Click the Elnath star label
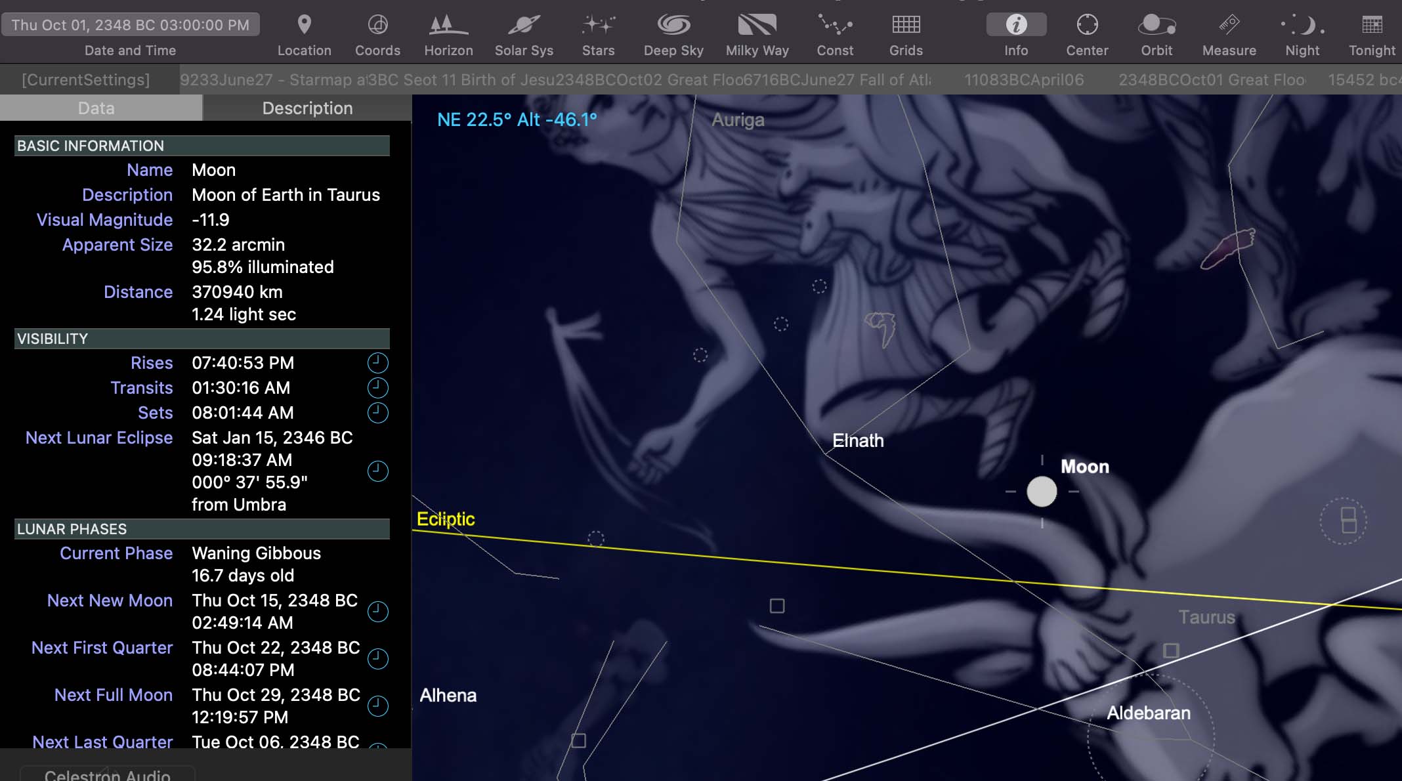This screenshot has height=781, width=1402. click(858, 440)
